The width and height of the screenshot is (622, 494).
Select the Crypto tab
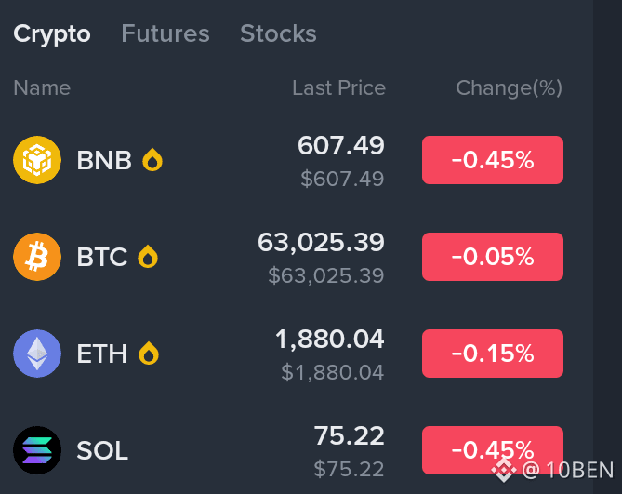pyautogui.click(x=52, y=34)
